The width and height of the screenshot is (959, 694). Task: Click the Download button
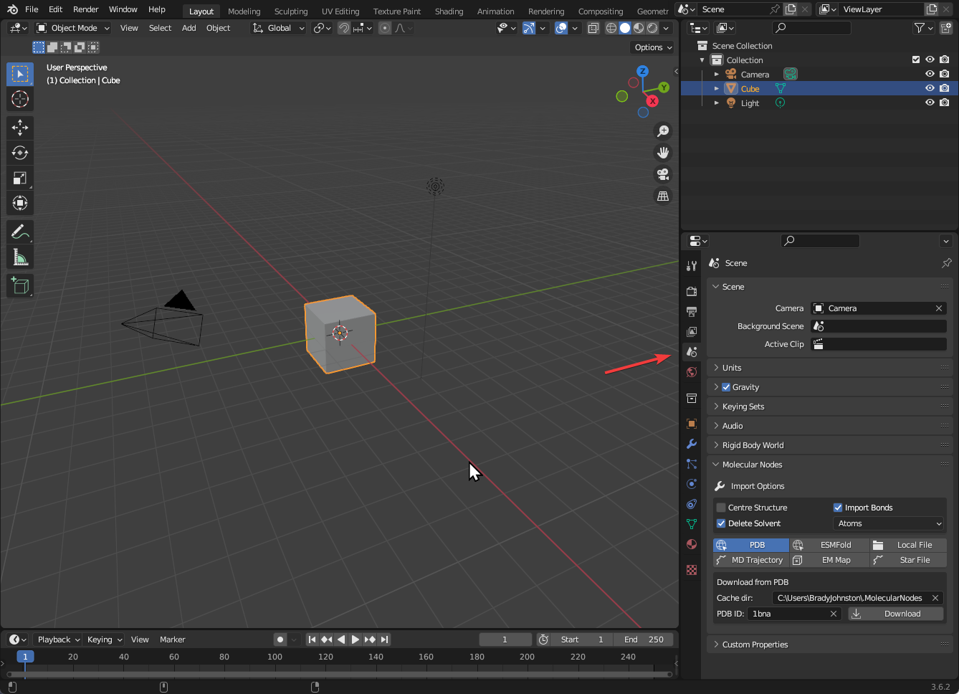896,614
